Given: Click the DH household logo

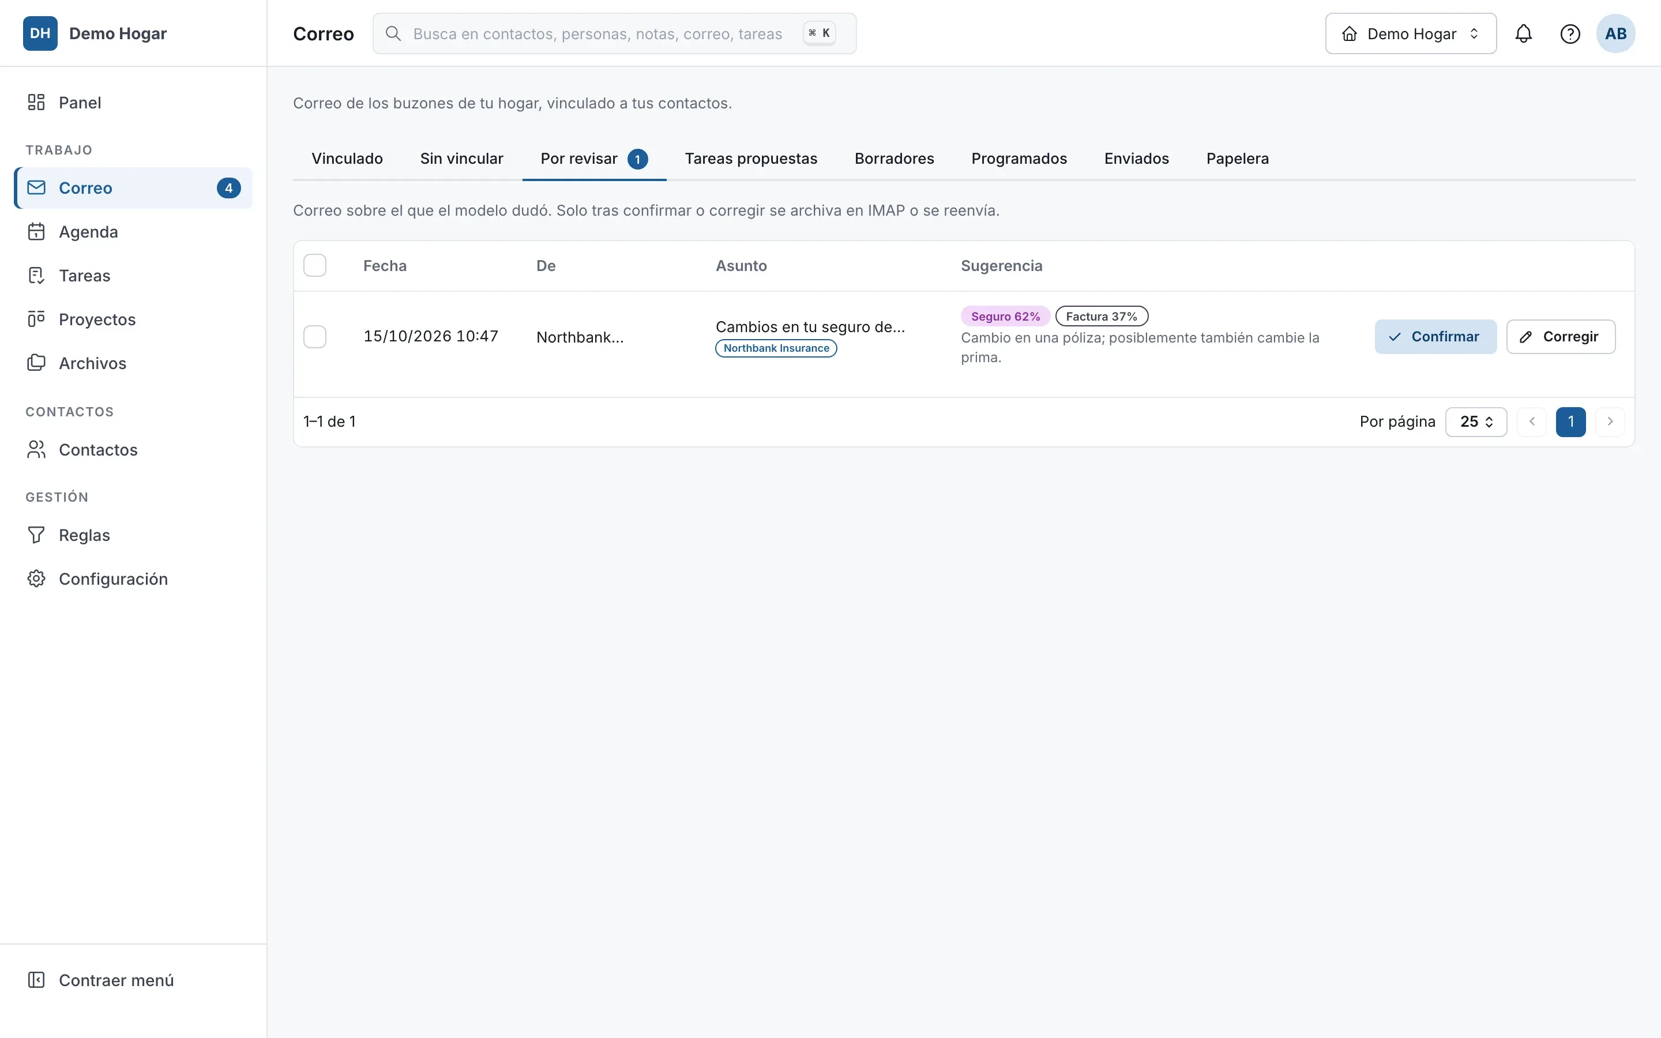Looking at the screenshot, I should [x=40, y=33].
